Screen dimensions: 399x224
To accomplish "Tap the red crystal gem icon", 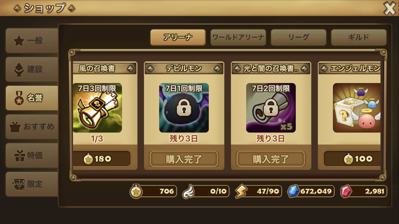I will (x=346, y=191).
